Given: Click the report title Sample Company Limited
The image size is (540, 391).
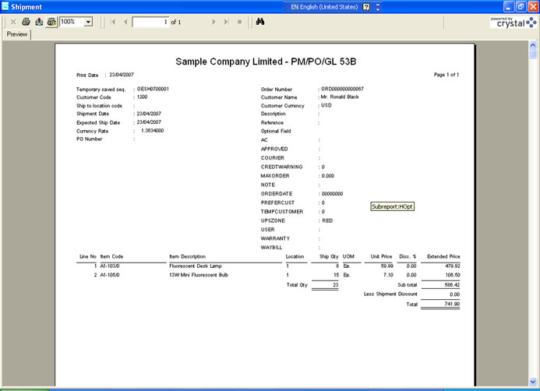Looking at the screenshot, I should [x=266, y=62].
